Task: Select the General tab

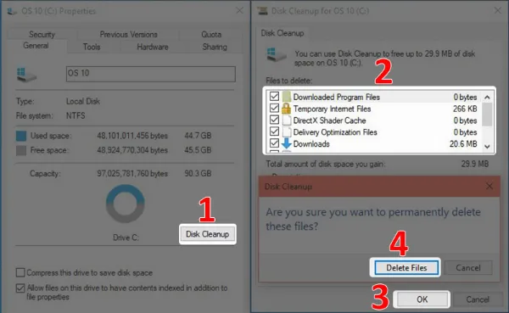Action: pyautogui.click(x=36, y=46)
